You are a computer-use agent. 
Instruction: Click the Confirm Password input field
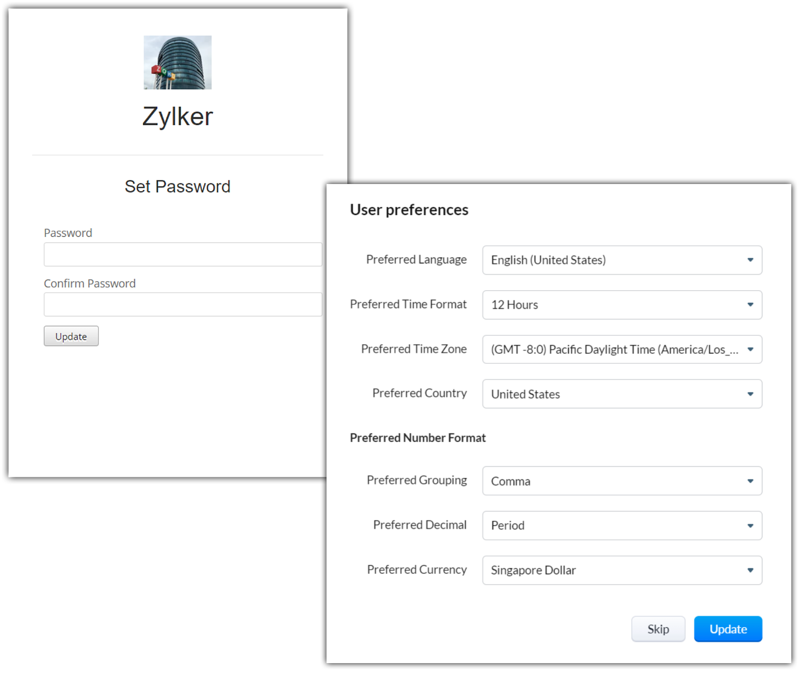tap(183, 304)
